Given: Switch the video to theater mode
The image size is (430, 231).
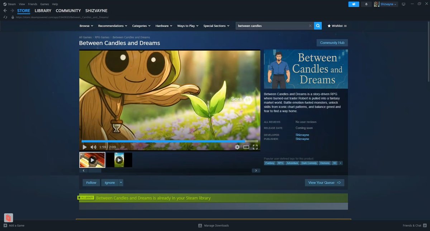Looking at the screenshot, I should (x=247, y=147).
